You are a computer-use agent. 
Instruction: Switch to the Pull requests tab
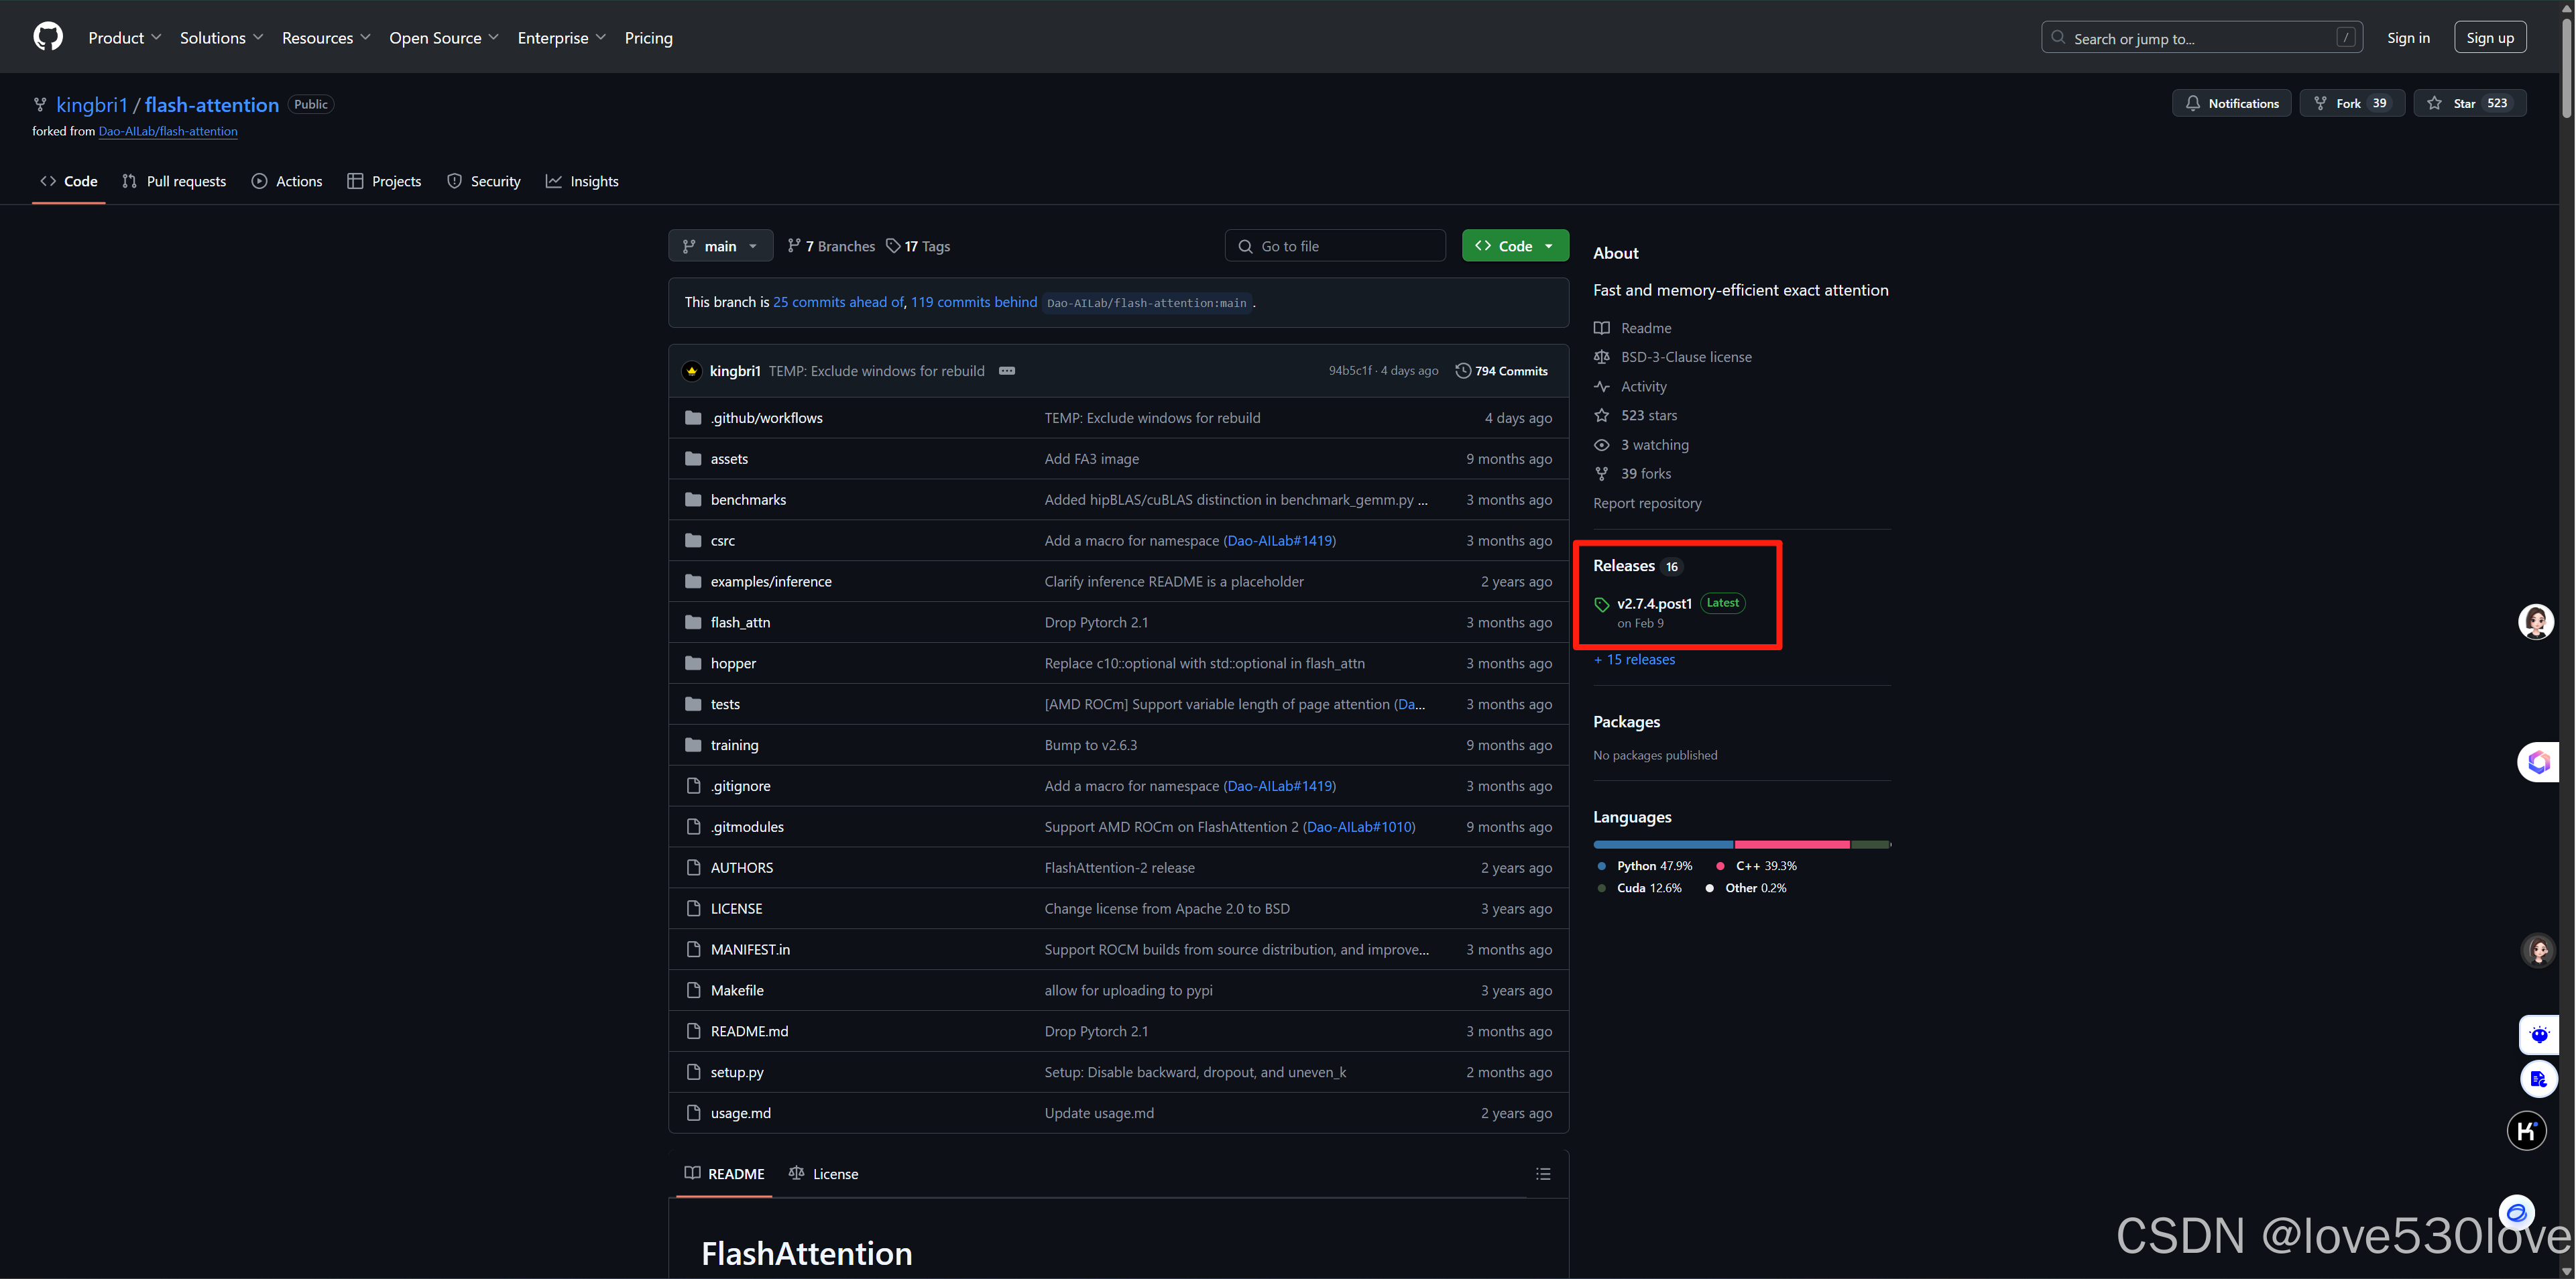174,181
